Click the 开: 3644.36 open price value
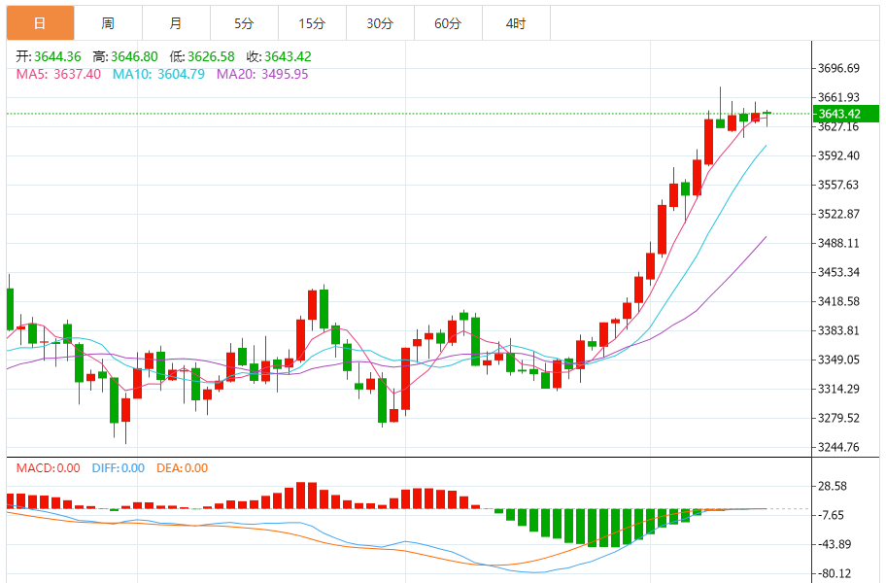The image size is (886, 583). (49, 56)
